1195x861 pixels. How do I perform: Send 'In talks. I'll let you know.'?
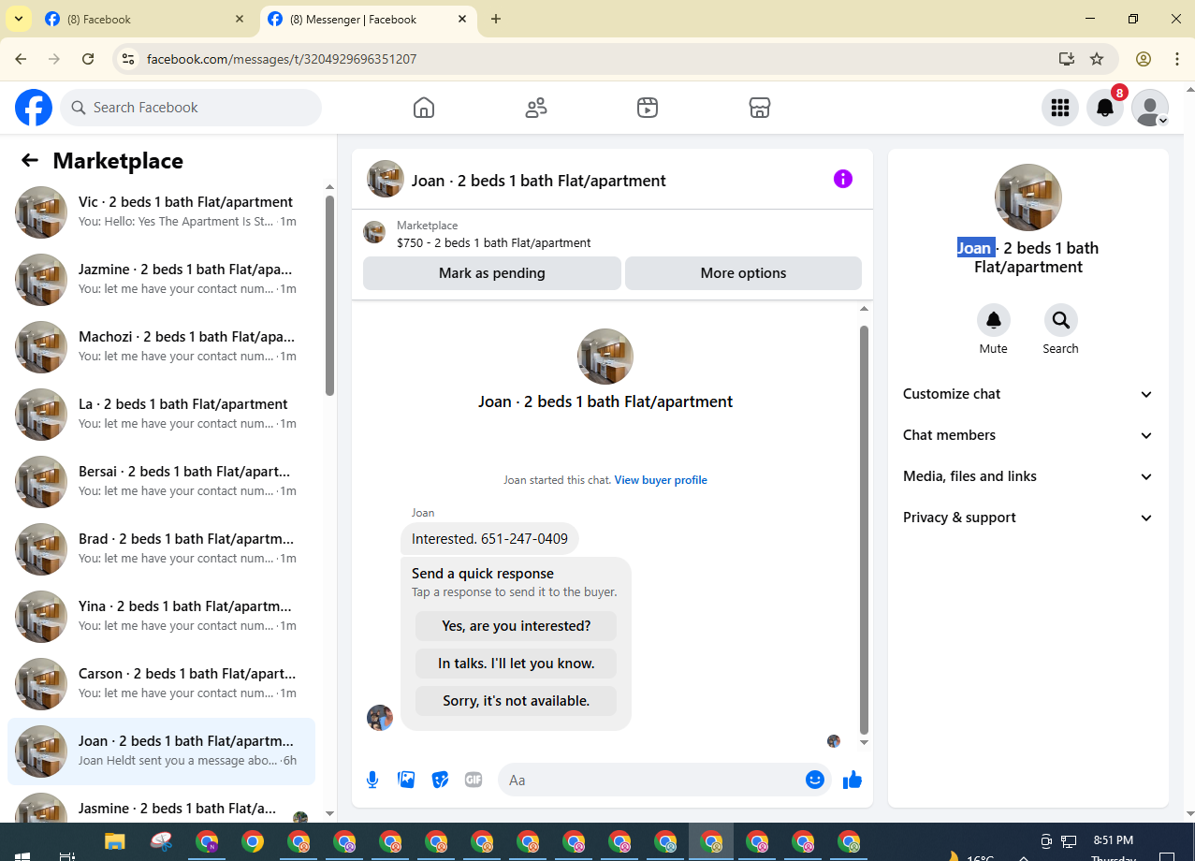(517, 664)
